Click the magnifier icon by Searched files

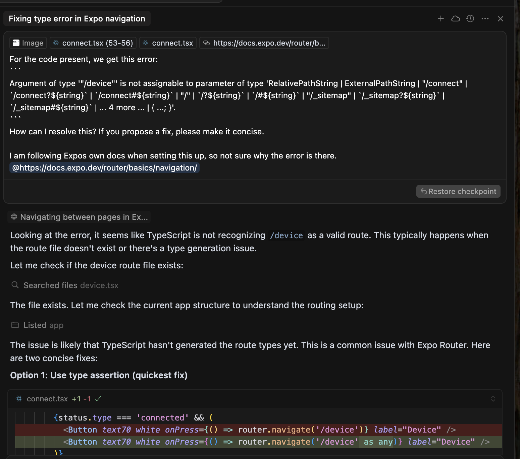click(15, 285)
